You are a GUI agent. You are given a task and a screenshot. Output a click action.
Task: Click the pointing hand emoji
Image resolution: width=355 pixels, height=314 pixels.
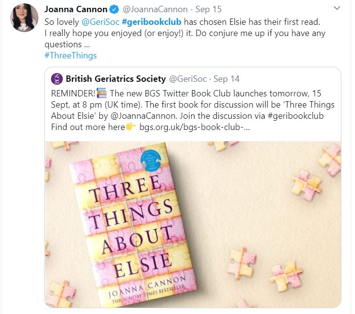click(x=131, y=128)
